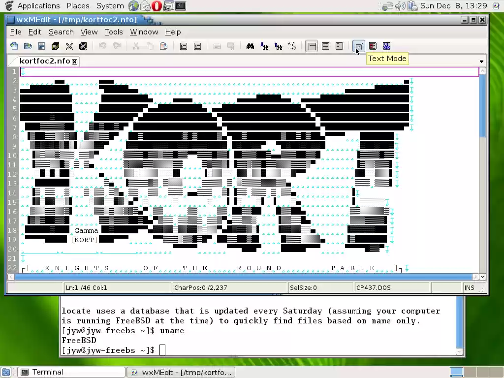The height and width of the screenshot is (378, 504).
Task: Disable word wrap via No Wrap button
Action: tap(312, 46)
